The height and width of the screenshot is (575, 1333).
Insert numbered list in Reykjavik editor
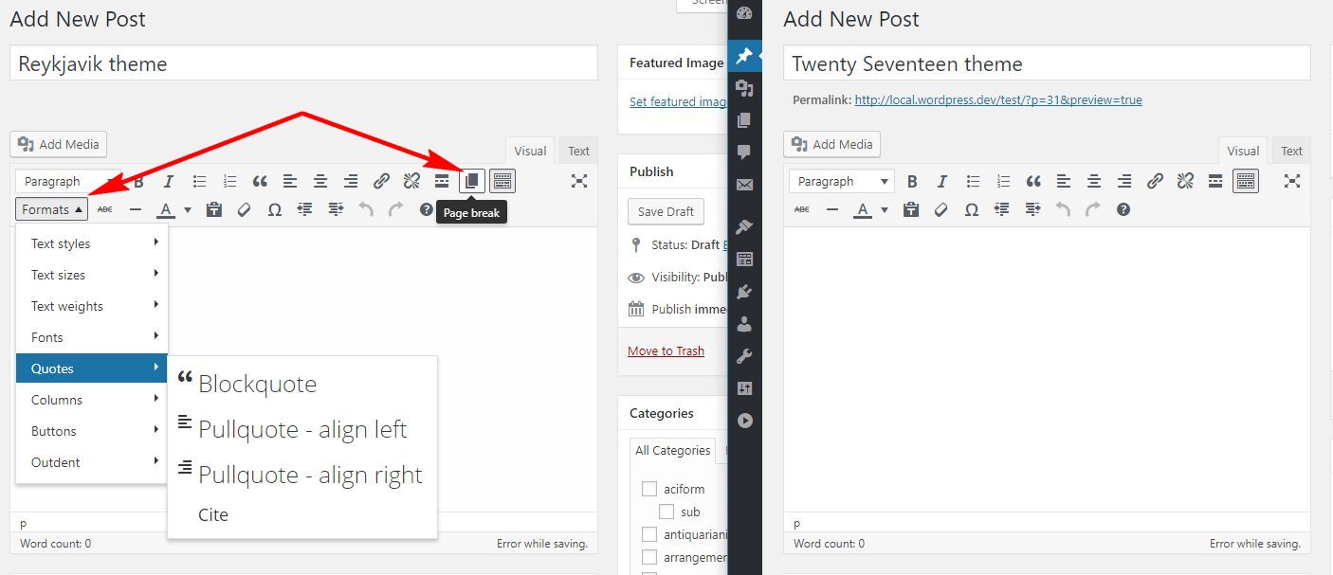(x=229, y=181)
